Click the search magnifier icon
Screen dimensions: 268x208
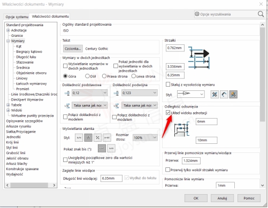(x=261, y=14)
